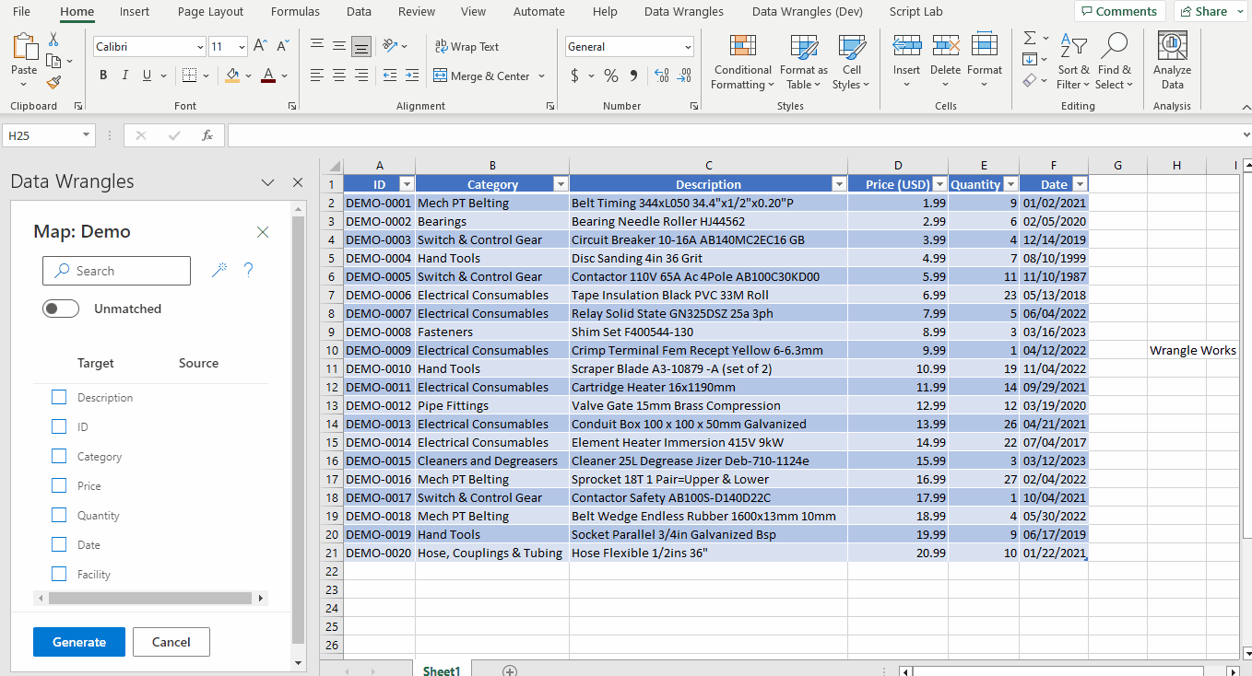This screenshot has height=676, width=1252.
Task: Click the Format Painter brush icon
Action: [53, 82]
